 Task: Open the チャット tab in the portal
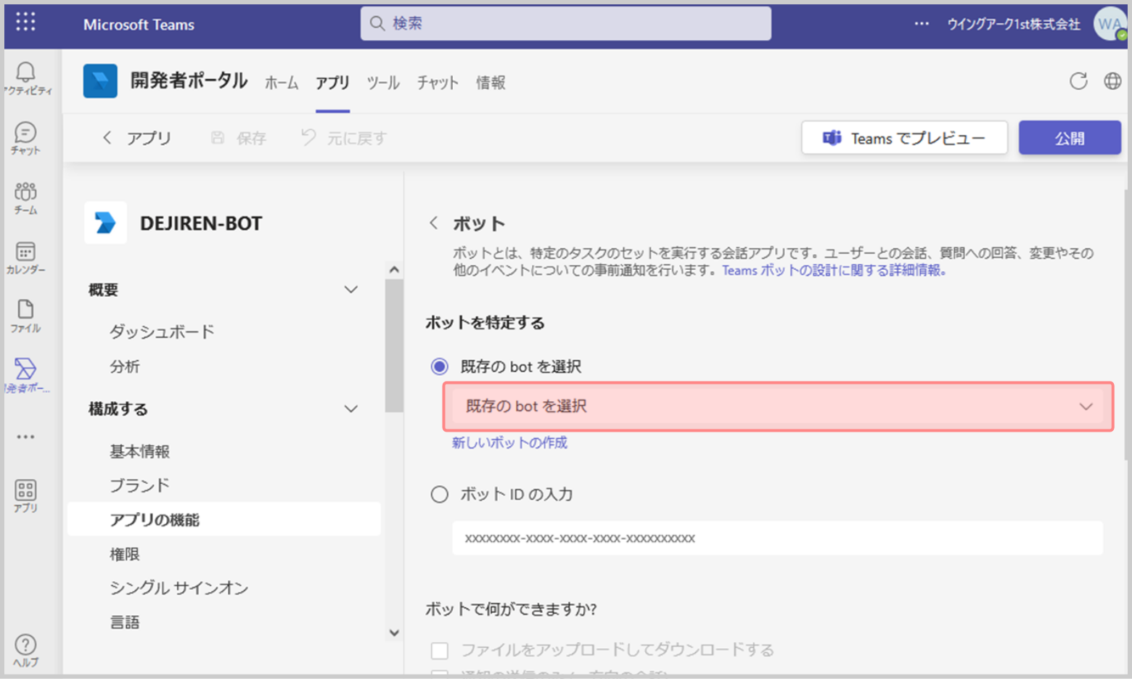[x=438, y=83]
